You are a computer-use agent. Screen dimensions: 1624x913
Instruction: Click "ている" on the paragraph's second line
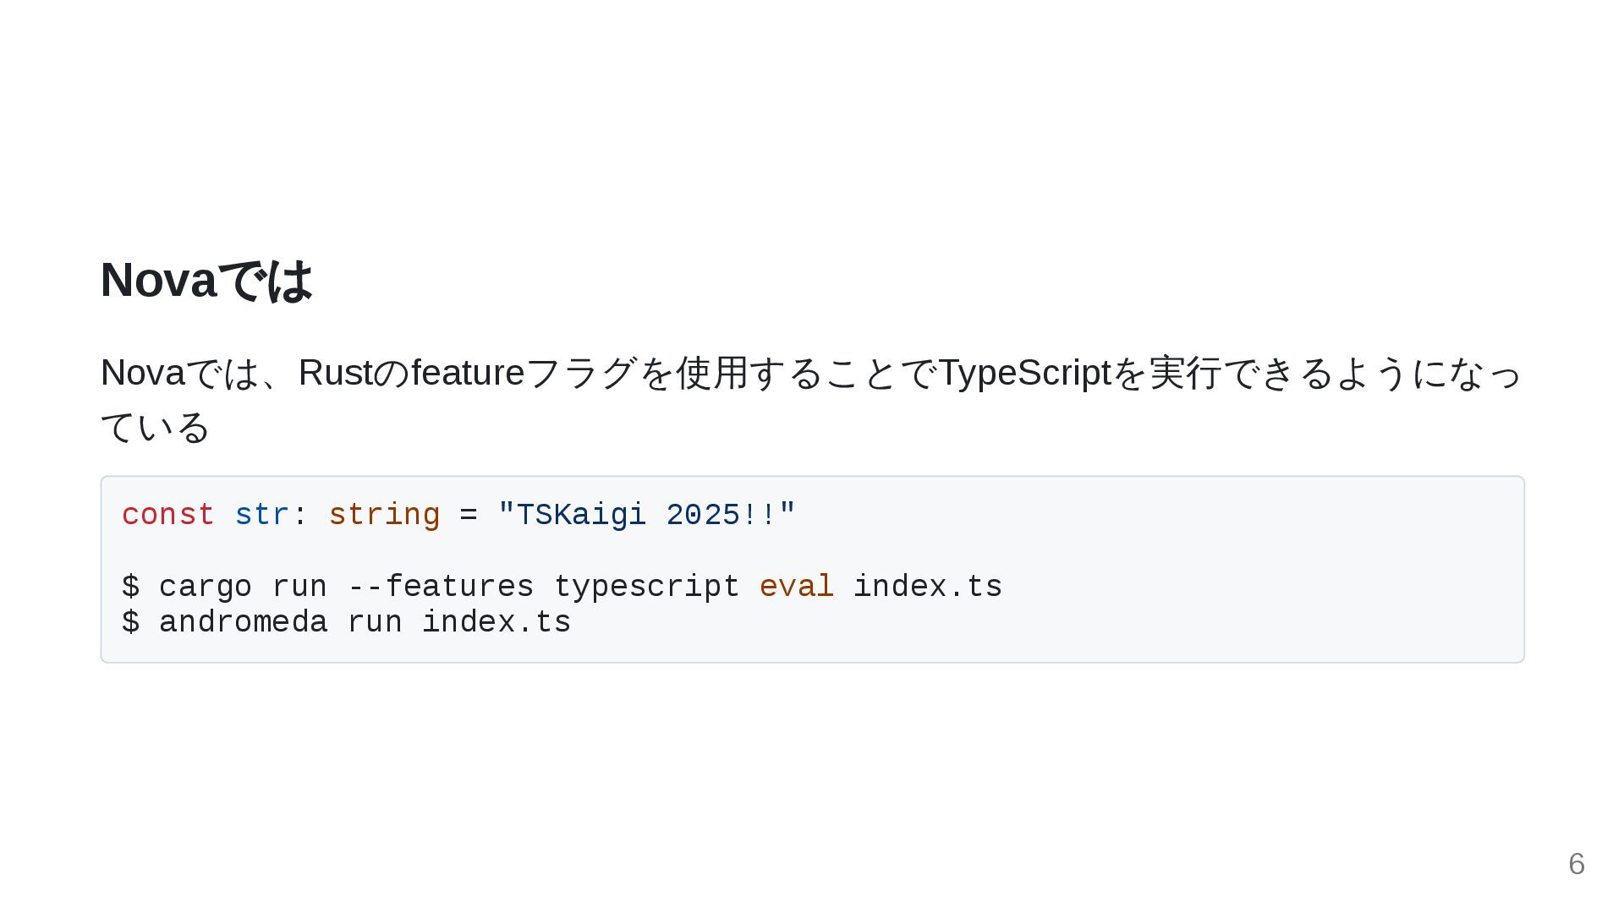coord(155,427)
